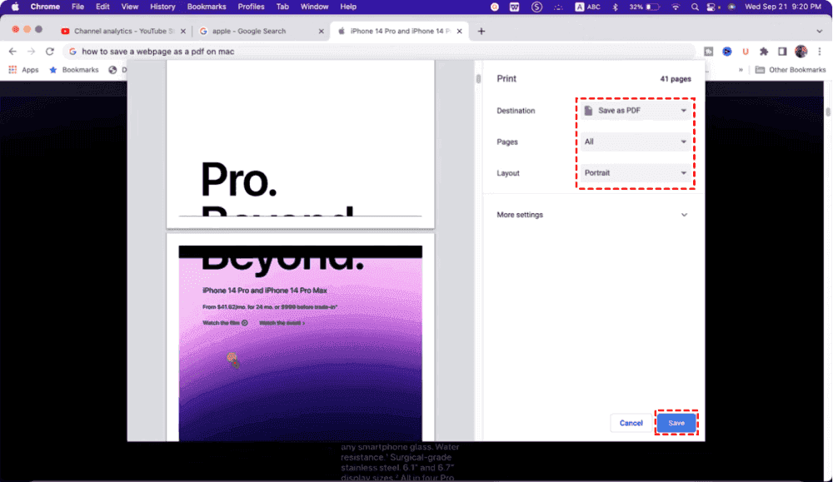Click the first preview page showing Pro.
The width and height of the screenshot is (833, 482).
[x=301, y=144]
